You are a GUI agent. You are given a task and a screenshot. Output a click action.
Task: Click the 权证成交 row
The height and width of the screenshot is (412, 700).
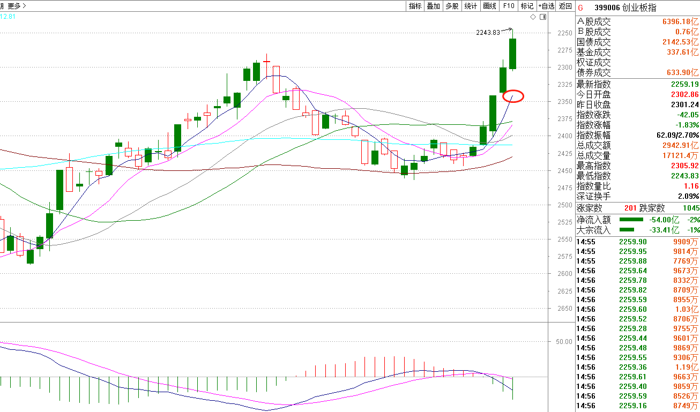(x=638, y=63)
